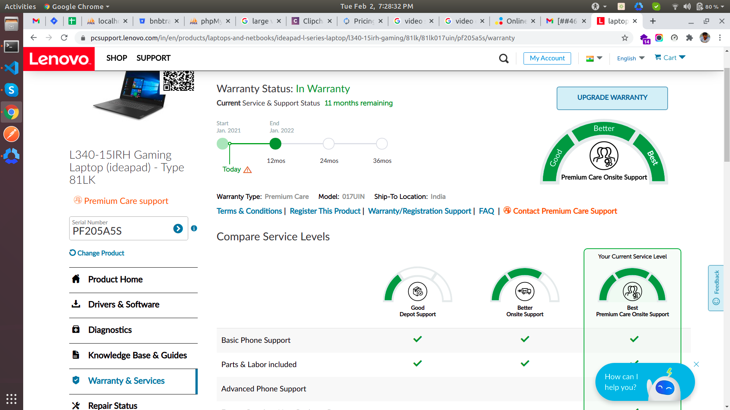Viewport: 730px width, 410px height.
Task: Click the Good Depot Support icon
Action: (x=417, y=292)
